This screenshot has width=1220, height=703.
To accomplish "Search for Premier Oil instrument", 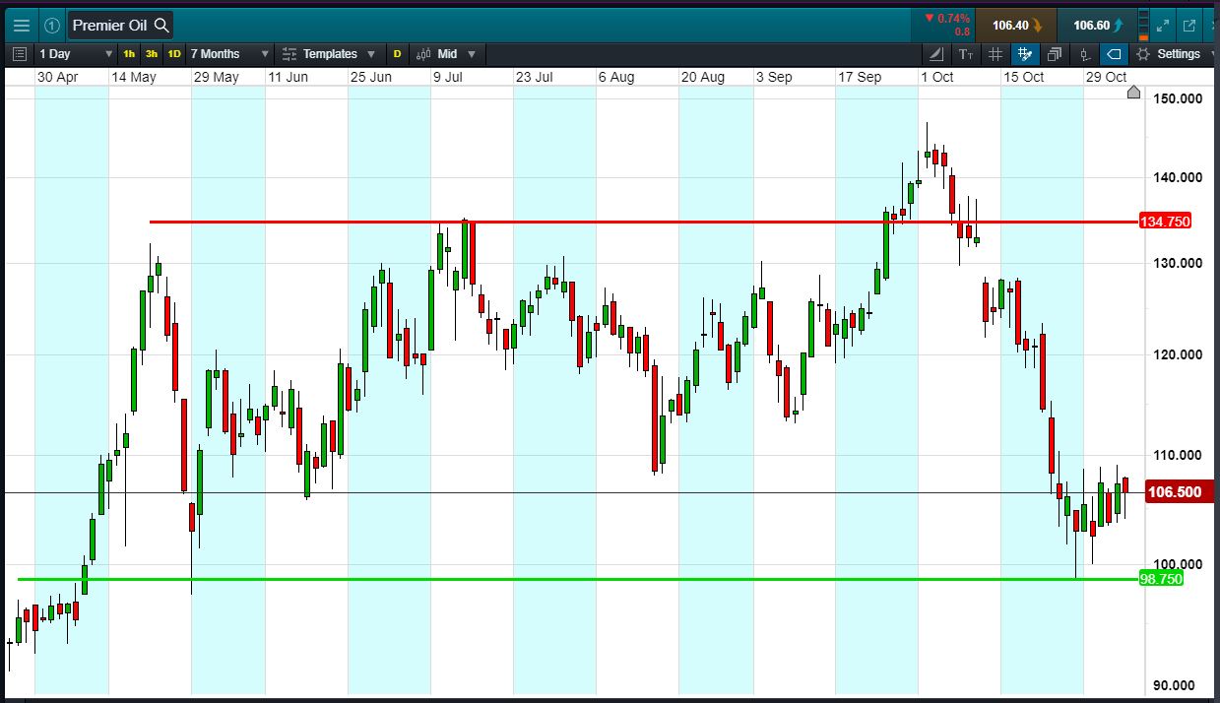I will pyautogui.click(x=121, y=26).
